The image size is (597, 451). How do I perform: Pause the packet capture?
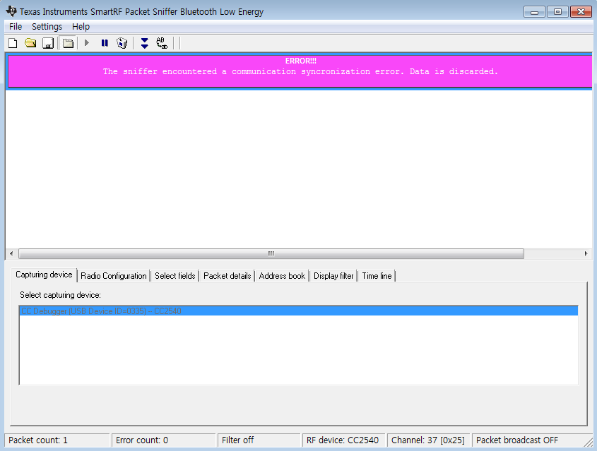[x=105, y=43]
